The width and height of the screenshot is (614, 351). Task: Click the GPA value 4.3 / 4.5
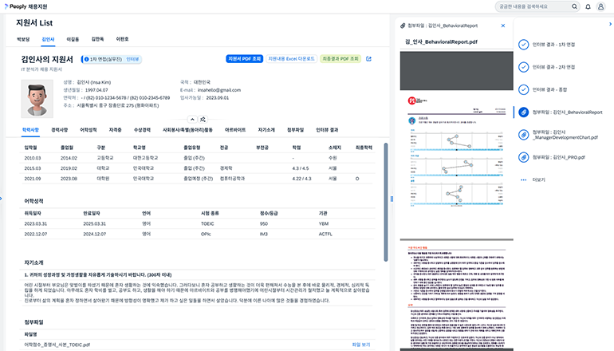coord(301,168)
